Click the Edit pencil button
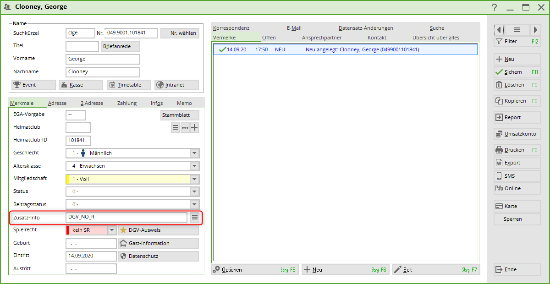This screenshot has width=550, height=284. click(x=436, y=270)
